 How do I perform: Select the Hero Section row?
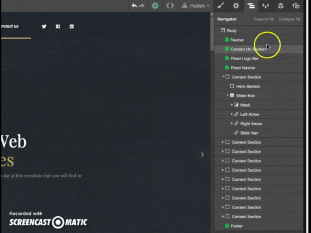pos(259,86)
